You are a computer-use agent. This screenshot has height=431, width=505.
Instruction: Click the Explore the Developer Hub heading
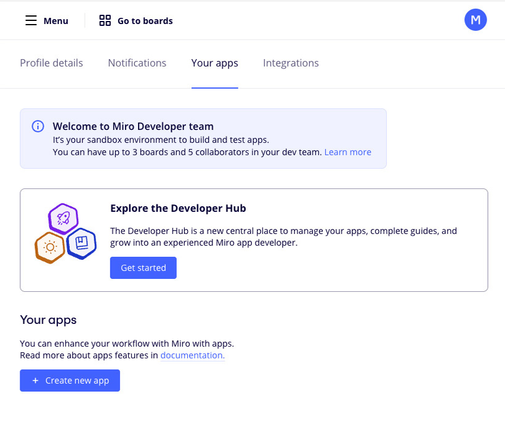(x=178, y=208)
